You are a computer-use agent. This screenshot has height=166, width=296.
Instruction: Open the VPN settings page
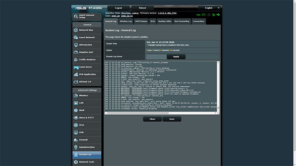(87, 132)
